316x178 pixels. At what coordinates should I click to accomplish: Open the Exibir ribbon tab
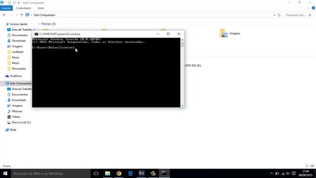(41, 8)
